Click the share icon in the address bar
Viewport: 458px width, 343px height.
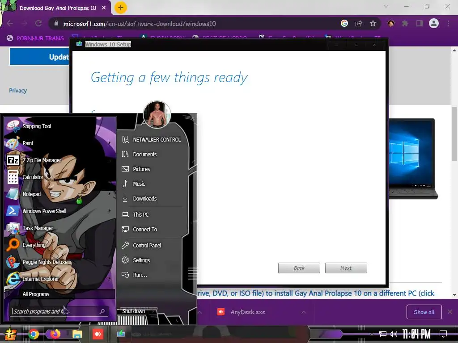click(359, 23)
